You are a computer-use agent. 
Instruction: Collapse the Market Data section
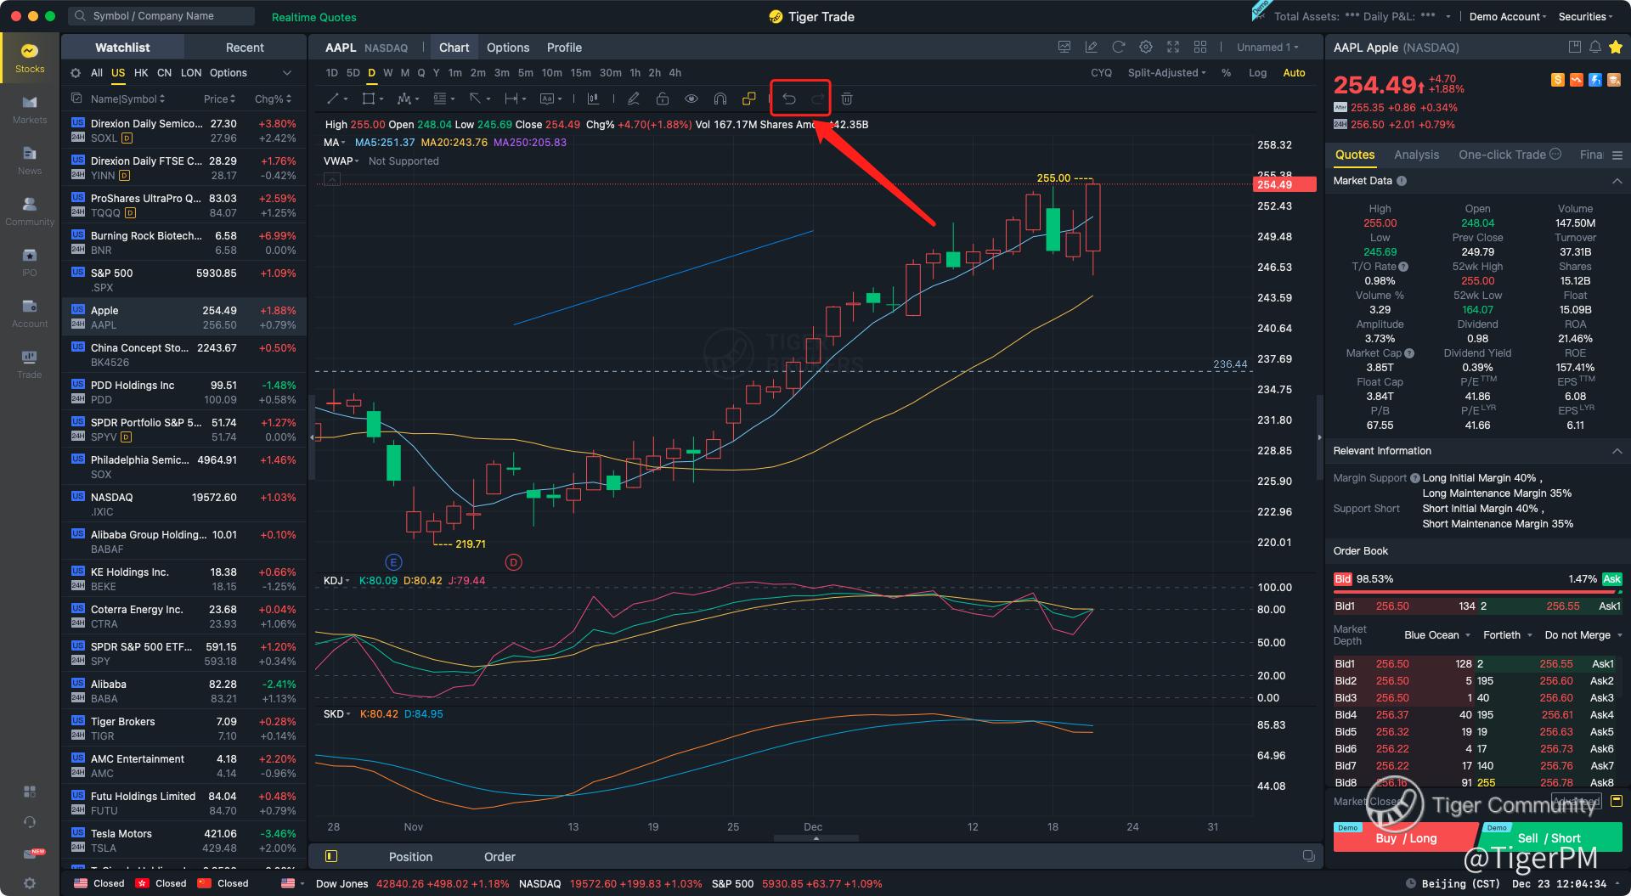click(1617, 181)
